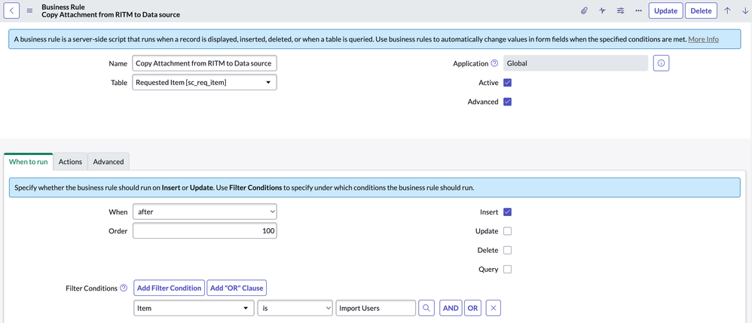This screenshot has height=323, width=752.
Task: Click into the Order input field
Action: click(x=204, y=231)
